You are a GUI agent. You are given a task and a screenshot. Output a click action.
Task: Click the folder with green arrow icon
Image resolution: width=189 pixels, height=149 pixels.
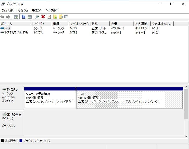[x=55, y=17]
